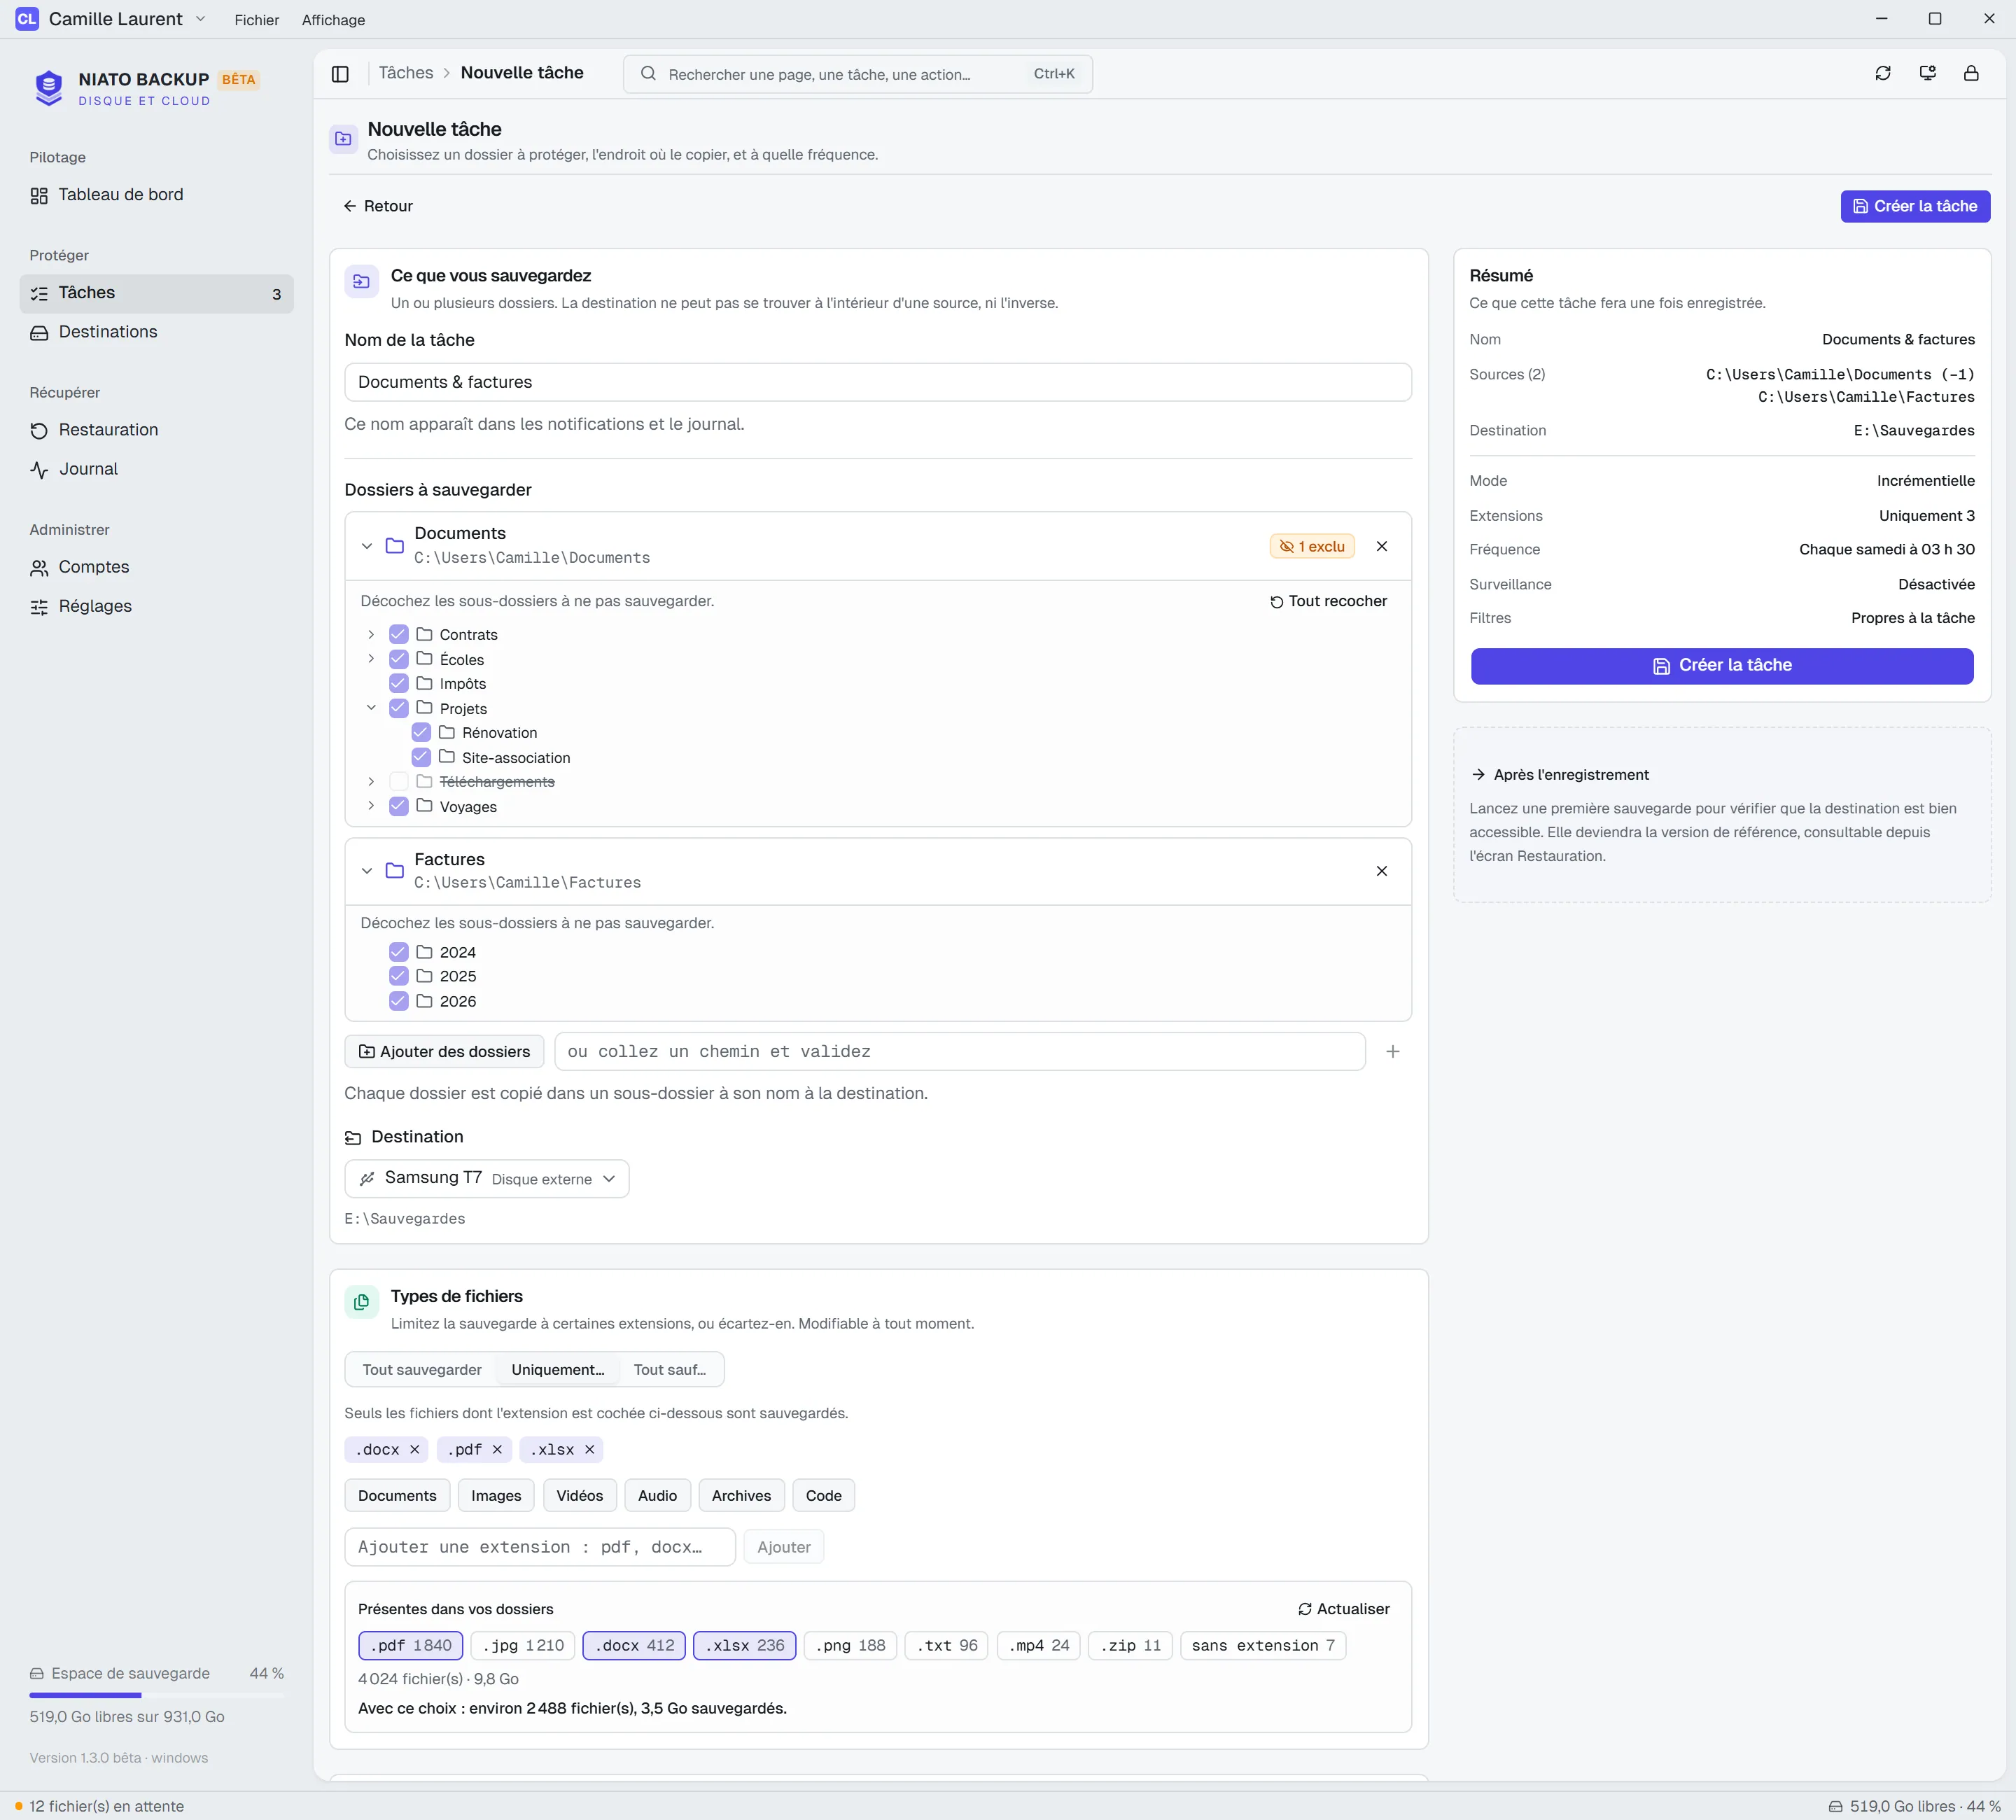Expand the Écoles subfolder
Screen dimensions: 2016x1820
[371, 658]
